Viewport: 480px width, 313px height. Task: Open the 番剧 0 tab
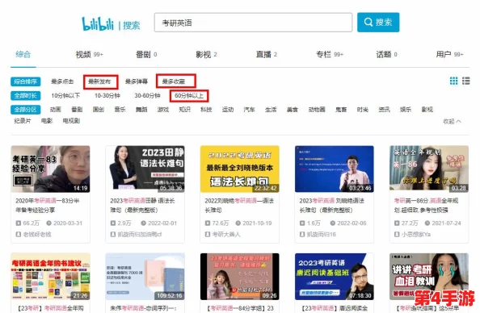(x=146, y=54)
